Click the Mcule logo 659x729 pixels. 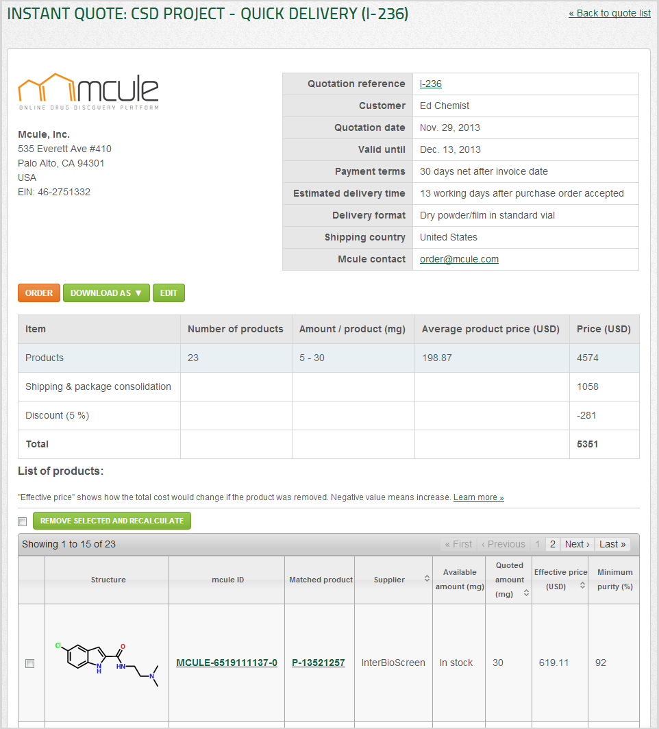[x=88, y=89]
